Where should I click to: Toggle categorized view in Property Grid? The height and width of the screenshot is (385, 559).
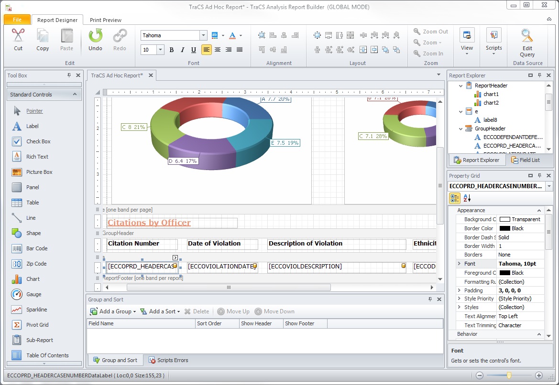tap(455, 198)
